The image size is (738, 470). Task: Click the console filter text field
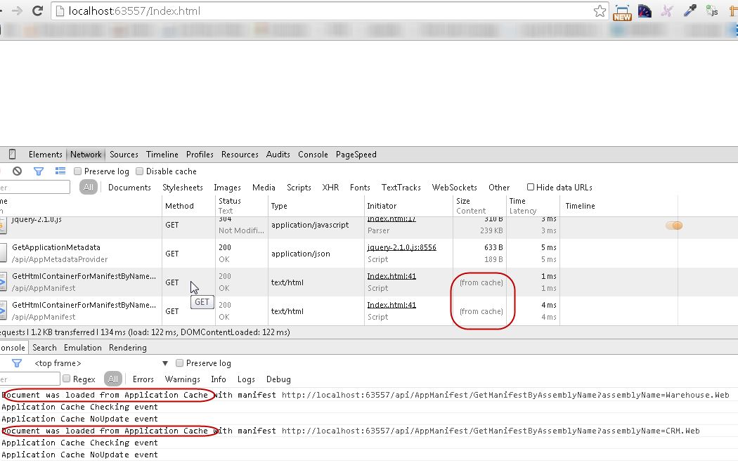30,379
